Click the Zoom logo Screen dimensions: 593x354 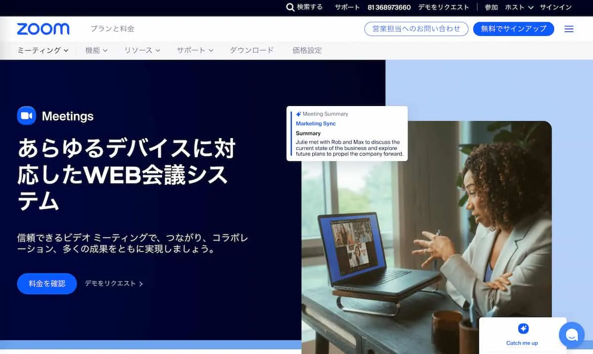(43, 29)
